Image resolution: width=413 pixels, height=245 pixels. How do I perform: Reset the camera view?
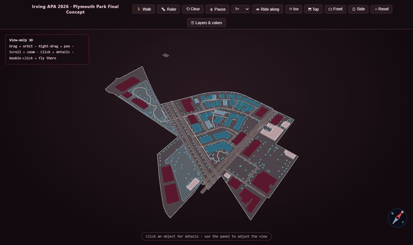point(381,9)
